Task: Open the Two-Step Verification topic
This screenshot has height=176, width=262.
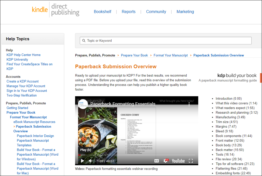Action: click(x=21, y=95)
